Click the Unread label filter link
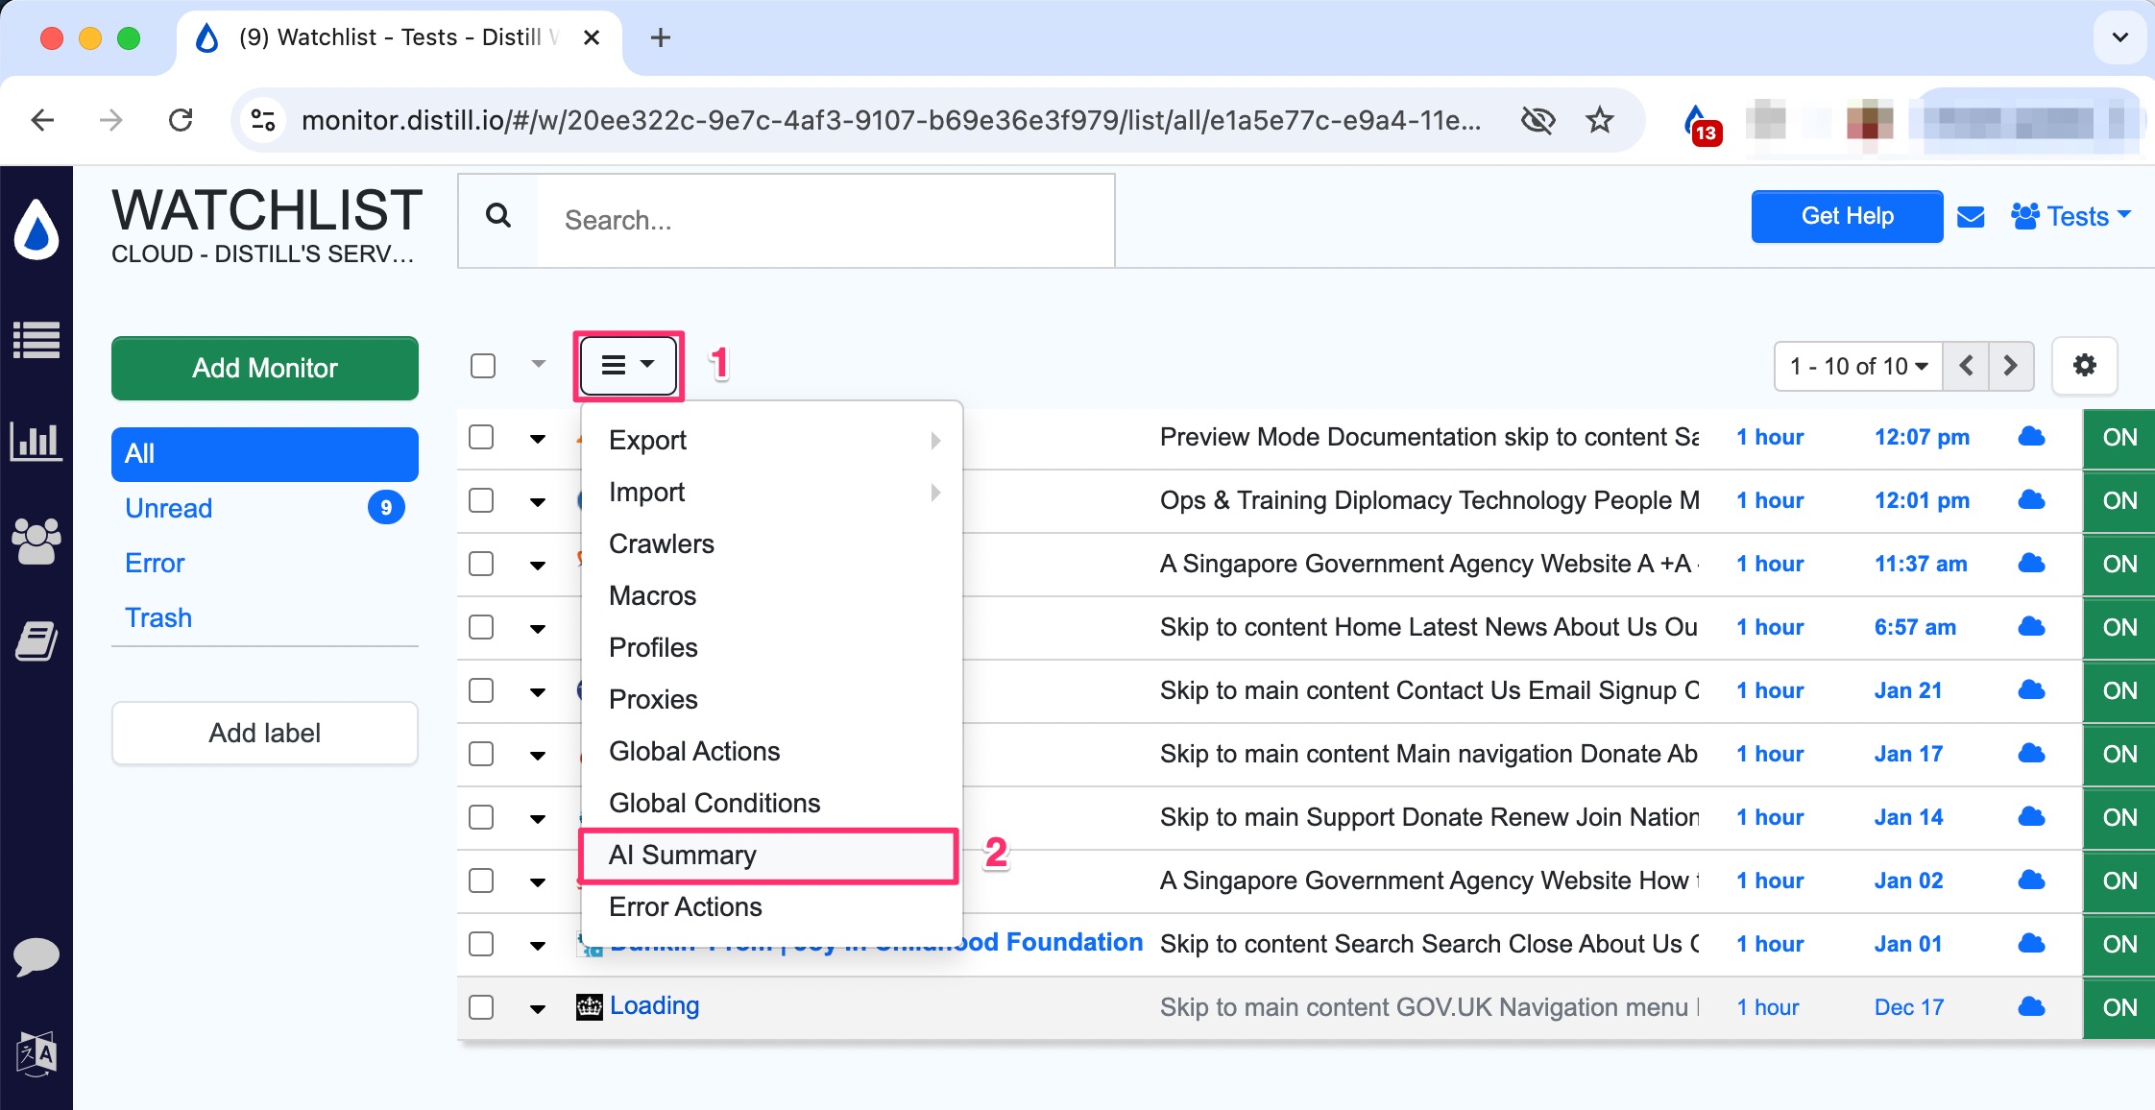 point(170,507)
